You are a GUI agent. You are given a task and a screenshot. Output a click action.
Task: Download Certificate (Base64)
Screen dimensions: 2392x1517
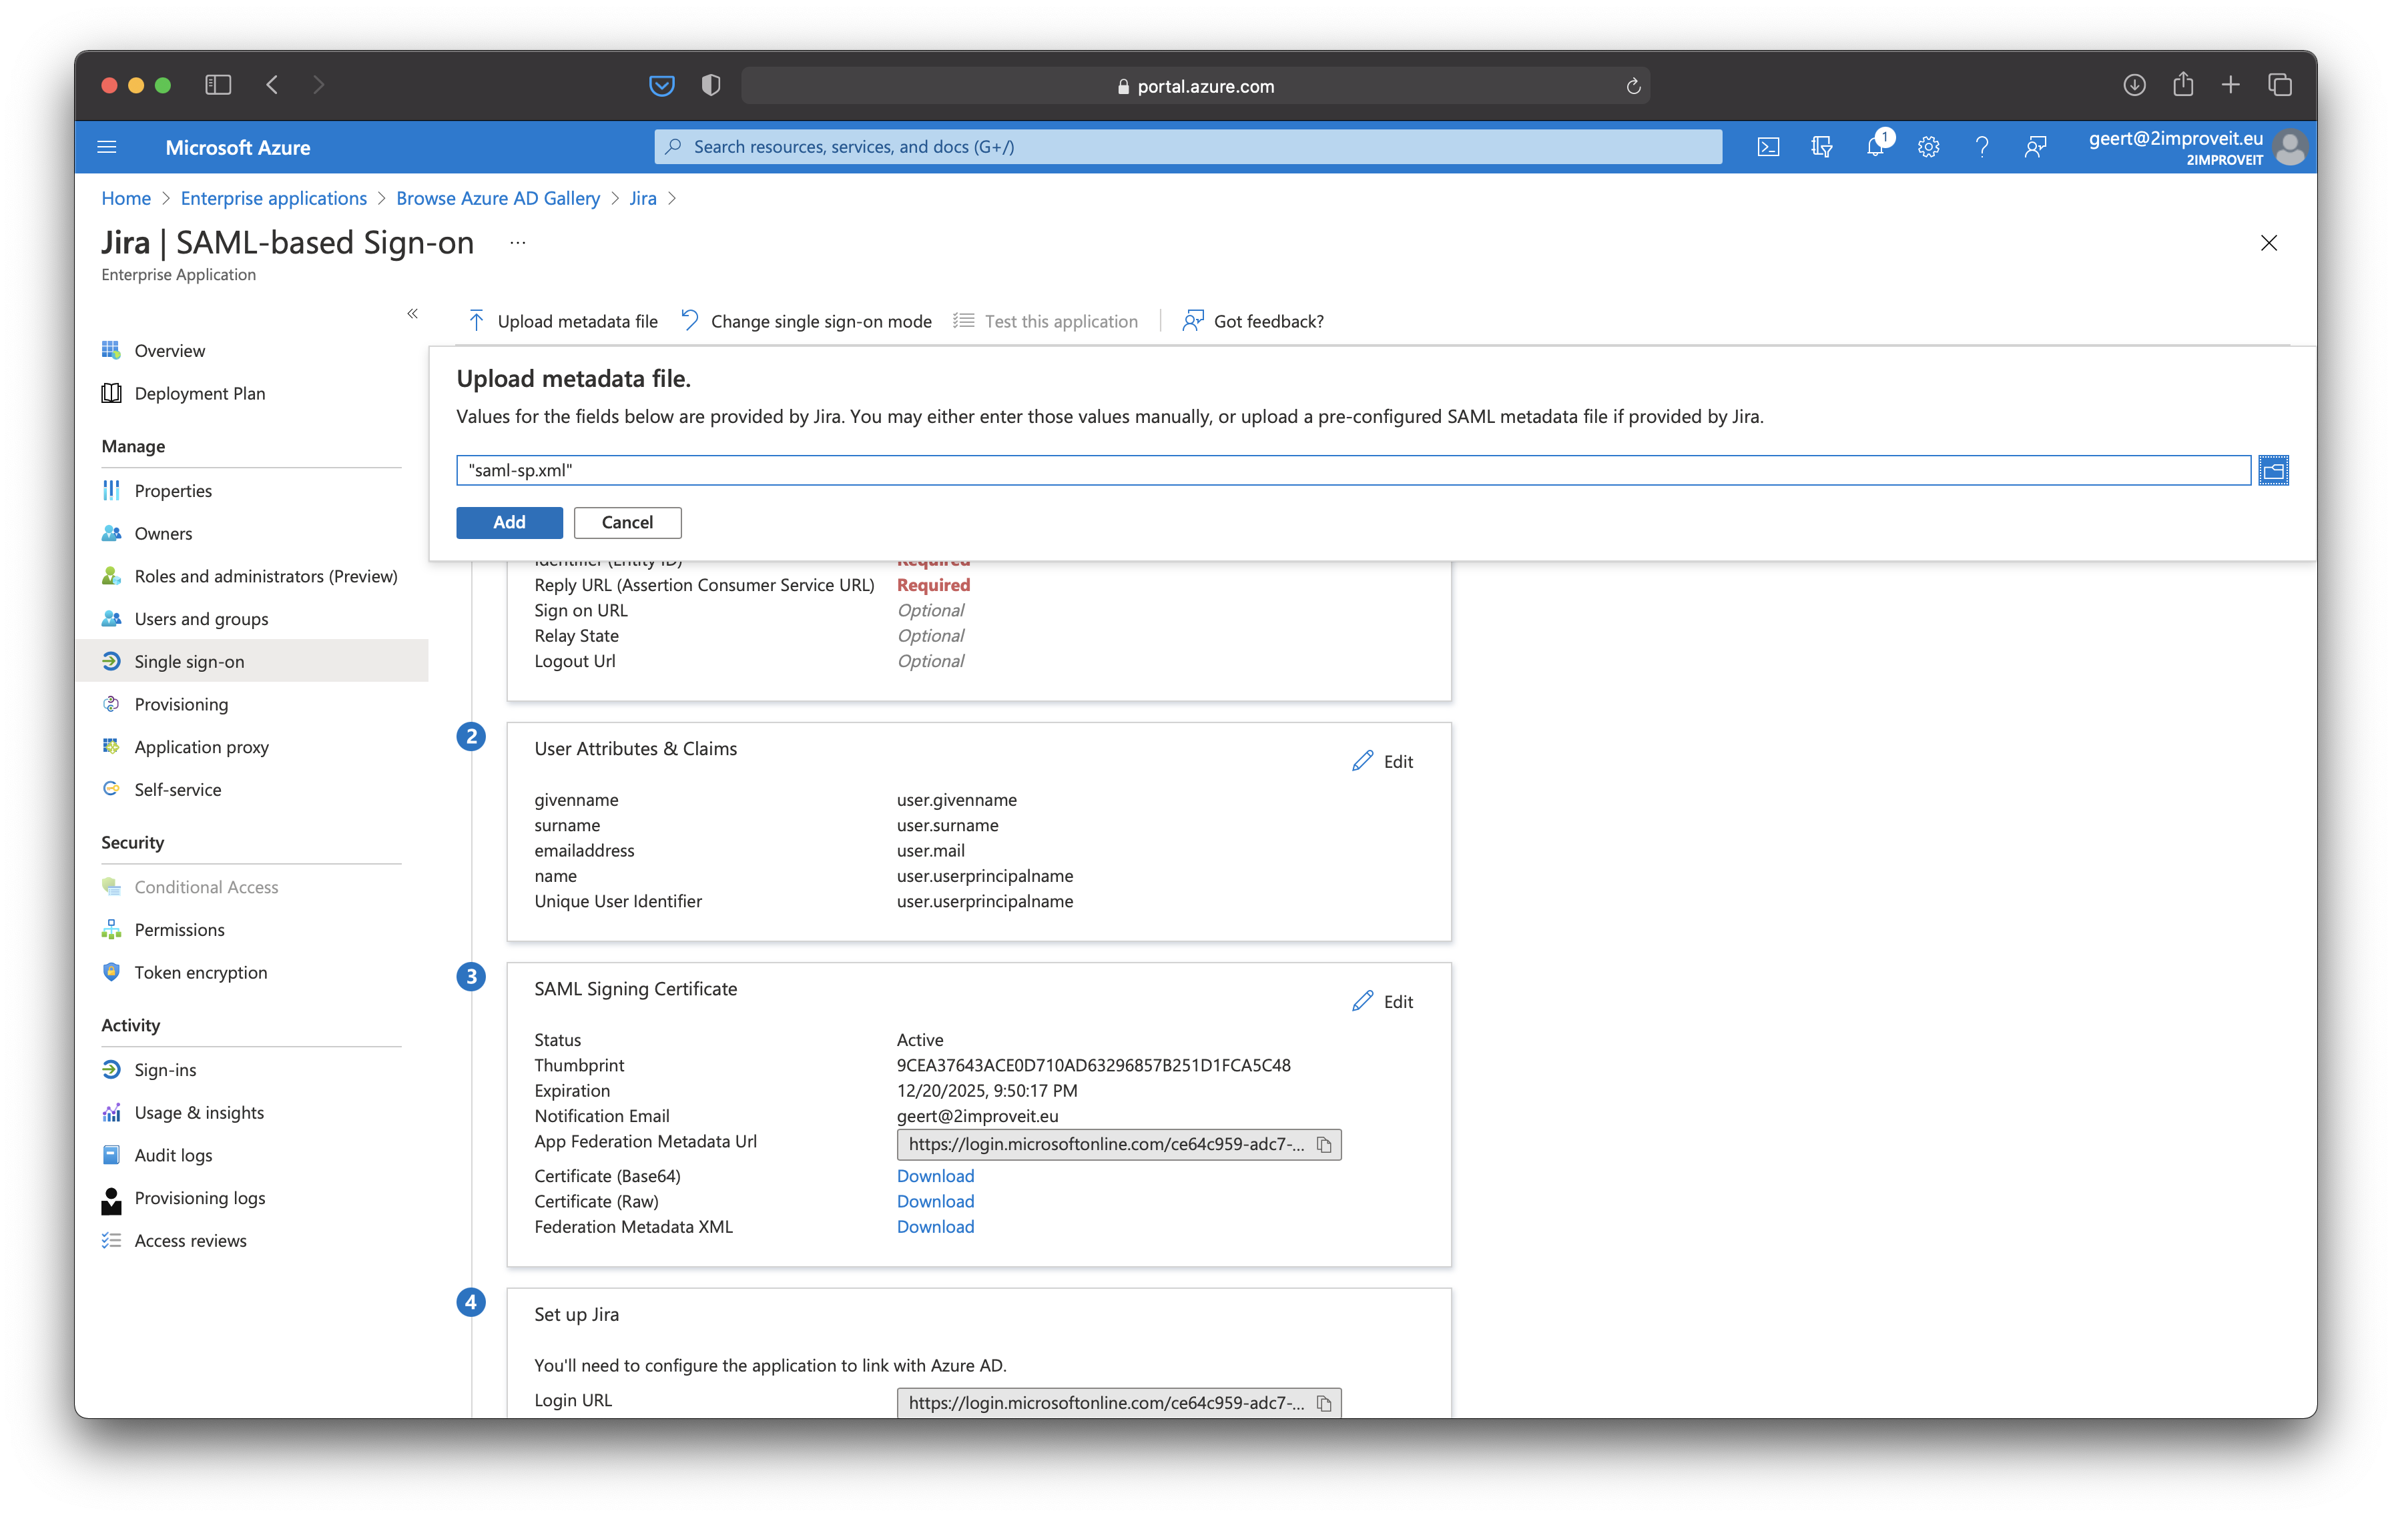pos(936,1175)
